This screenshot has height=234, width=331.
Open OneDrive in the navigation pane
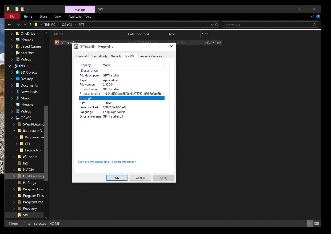28,33
